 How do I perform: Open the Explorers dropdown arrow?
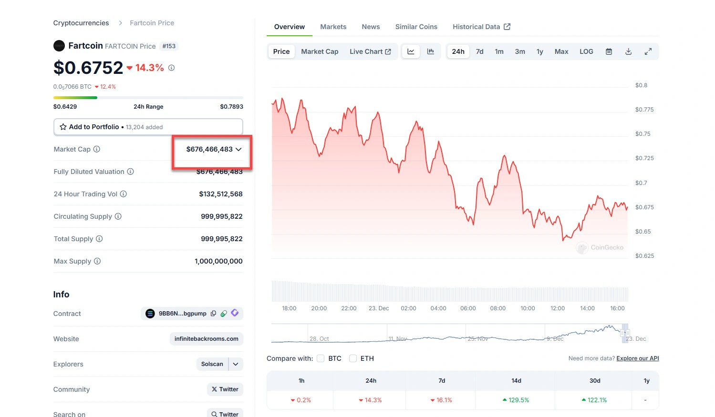pyautogui.click(x=236, y=364)
